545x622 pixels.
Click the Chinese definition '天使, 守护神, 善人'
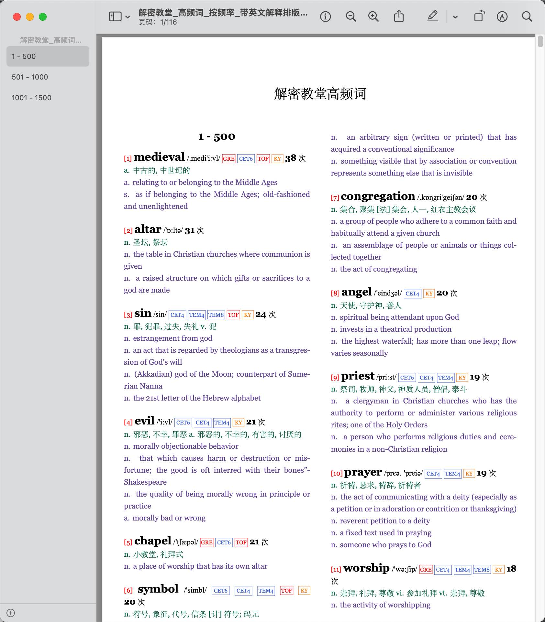tap(371, 306)
